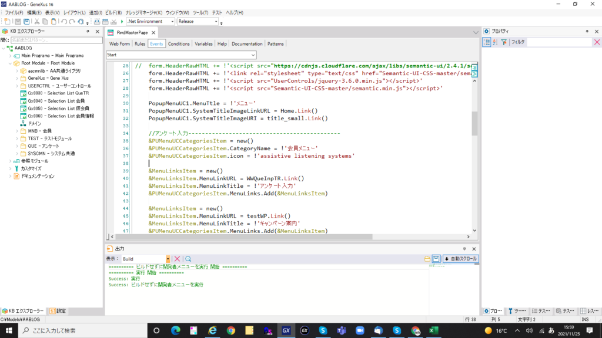Clear the properties filter with red X
Image resolution: width=602 pixels, height=338 pixels.
coord(597,42)
